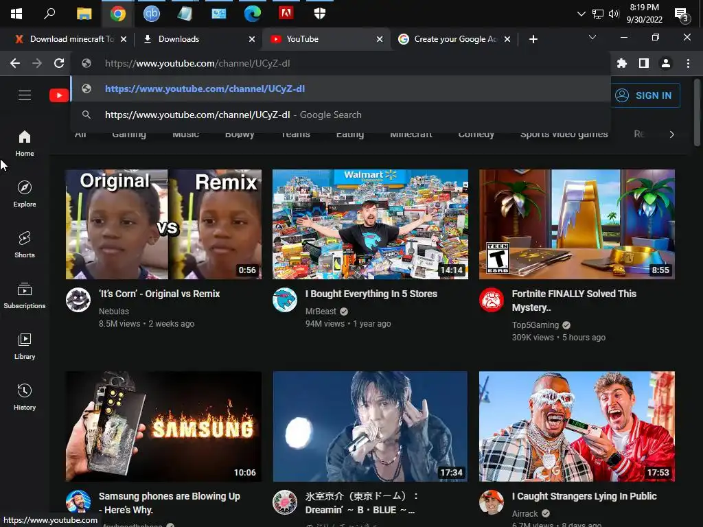This screenshot has width=703, height=527.
Task: Open the notification center icon
Action: click(x=682, y=15)
